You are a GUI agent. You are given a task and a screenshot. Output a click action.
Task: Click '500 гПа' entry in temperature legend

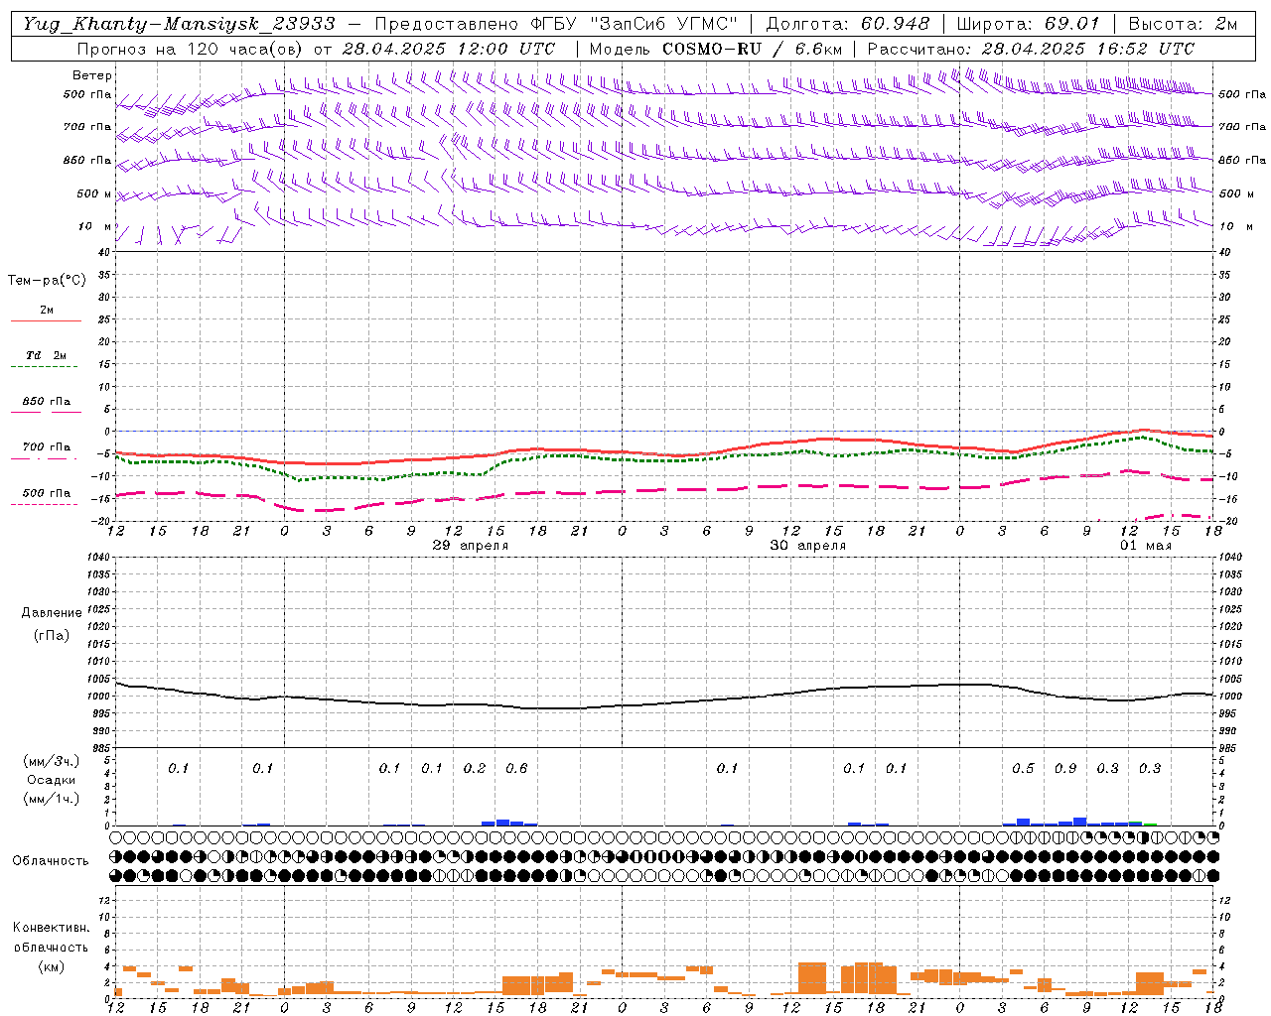(x=47, y=492)
